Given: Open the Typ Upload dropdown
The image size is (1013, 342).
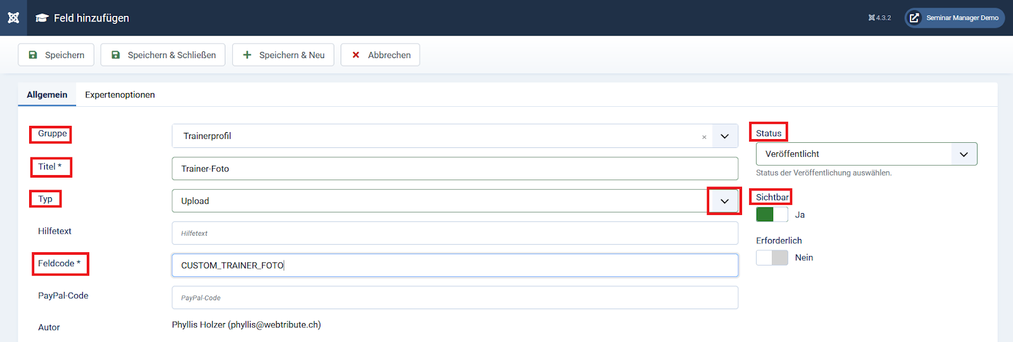Looking at the screenshot, I should (x=455, y=201).
